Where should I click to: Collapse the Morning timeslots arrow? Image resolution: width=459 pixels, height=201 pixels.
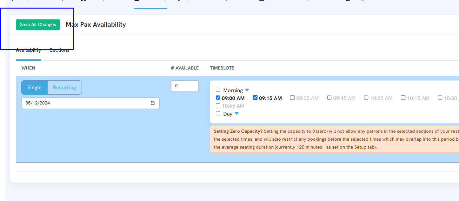[247, 90]
